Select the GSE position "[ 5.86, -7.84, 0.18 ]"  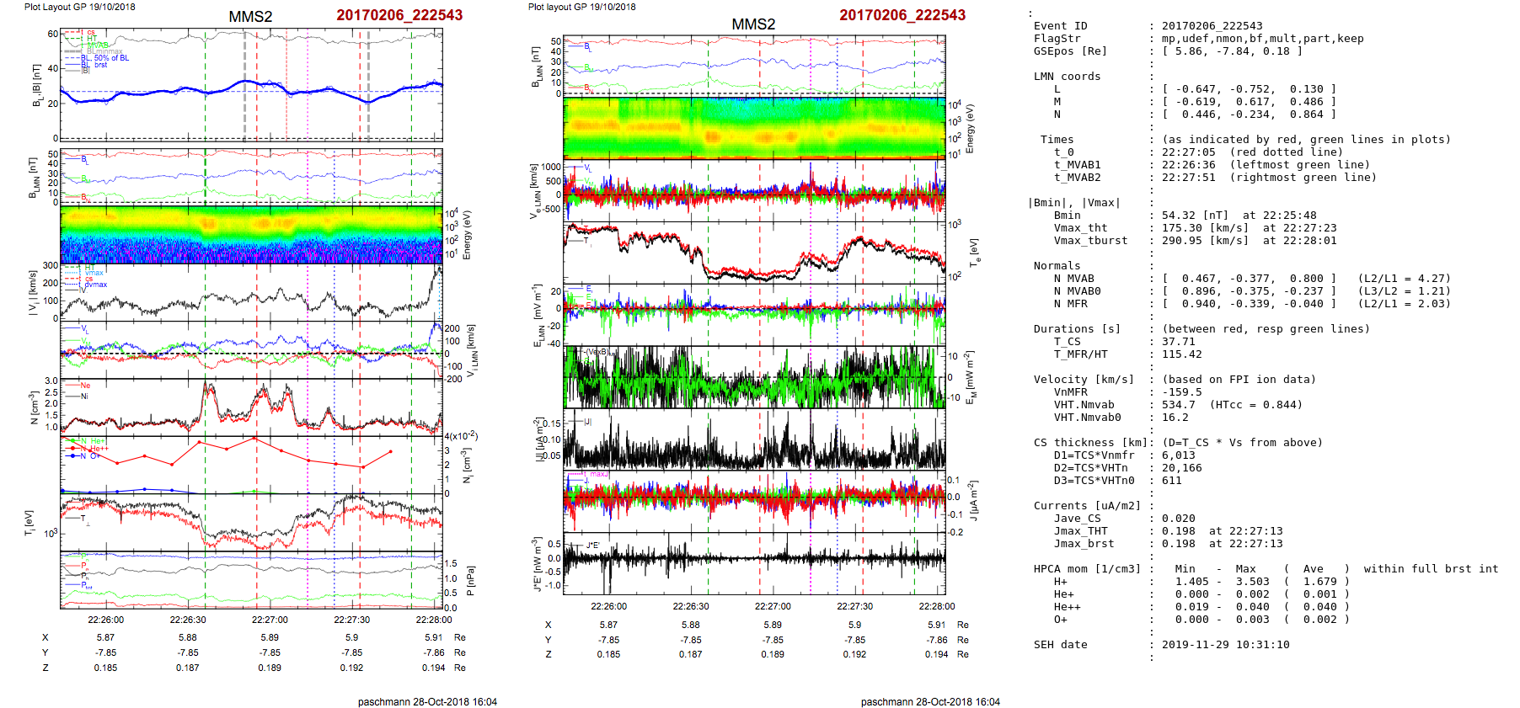coord(1232,51)
